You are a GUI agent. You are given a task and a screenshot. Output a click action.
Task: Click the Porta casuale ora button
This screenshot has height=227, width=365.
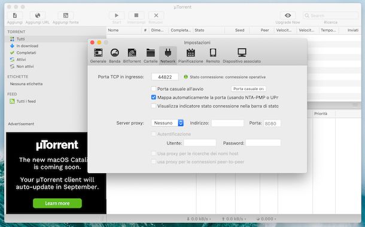[248, 89]
